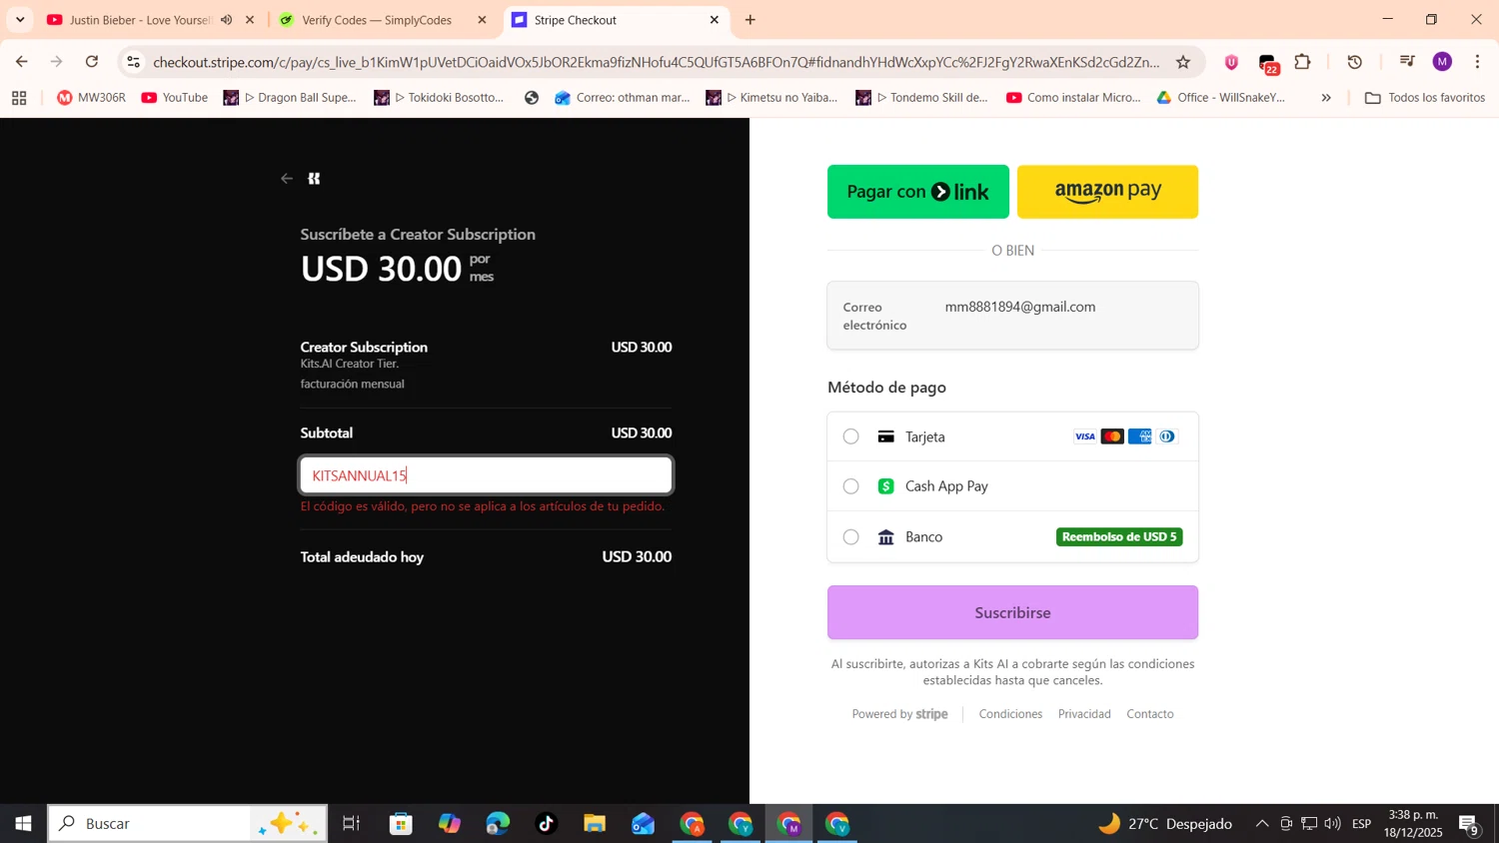
Task: Click the American Express logo
Action: pos(1139,436)
